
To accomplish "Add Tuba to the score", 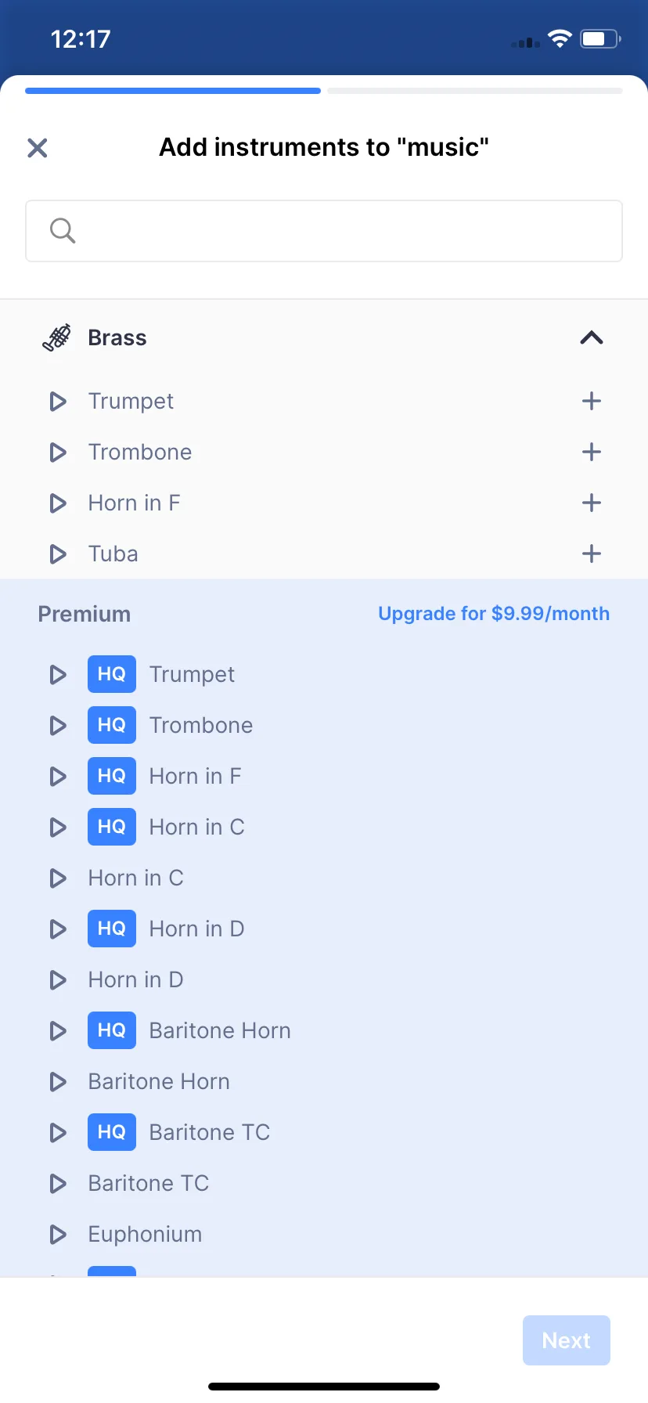I will (x=592, y=554).
